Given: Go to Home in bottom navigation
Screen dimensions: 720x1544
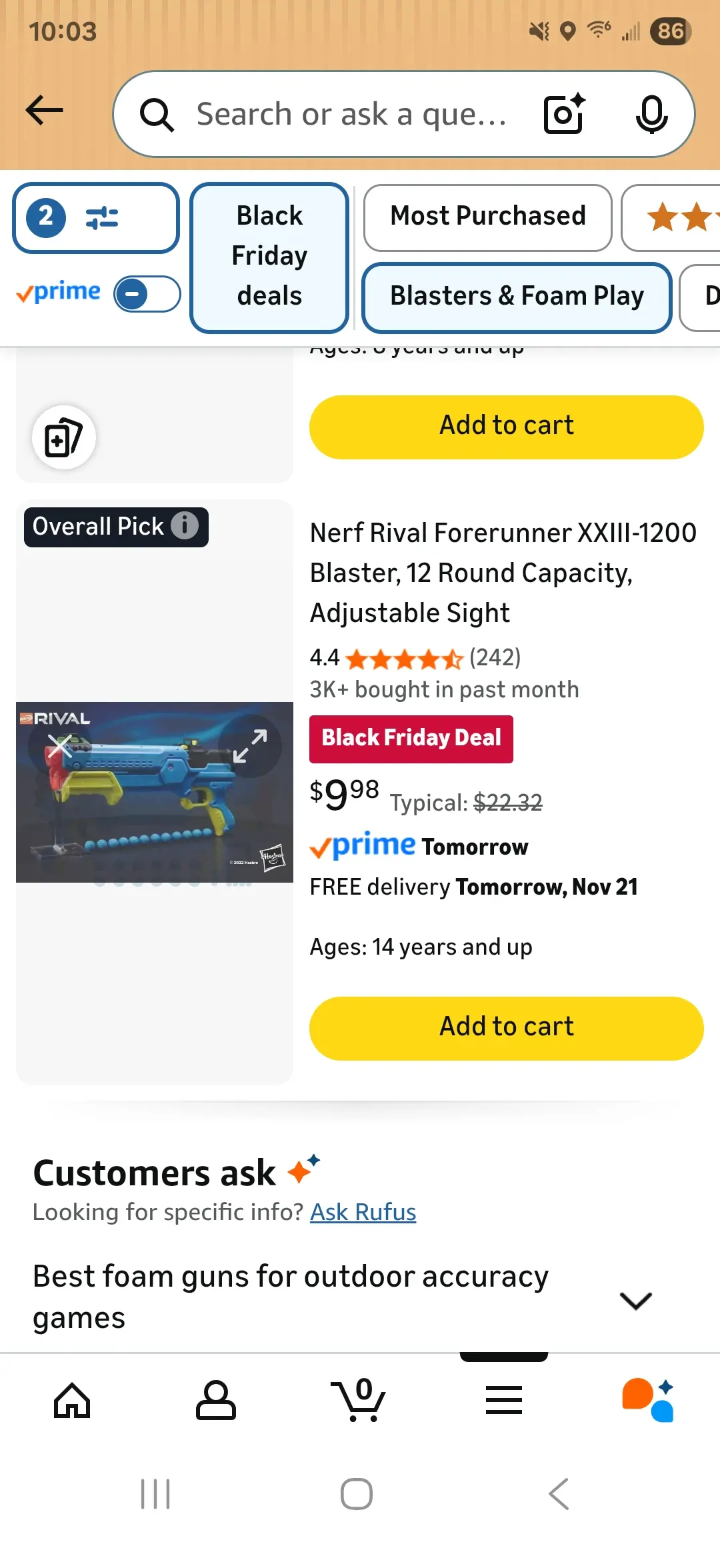Looking at the screenshot, I should (72, 1399).
